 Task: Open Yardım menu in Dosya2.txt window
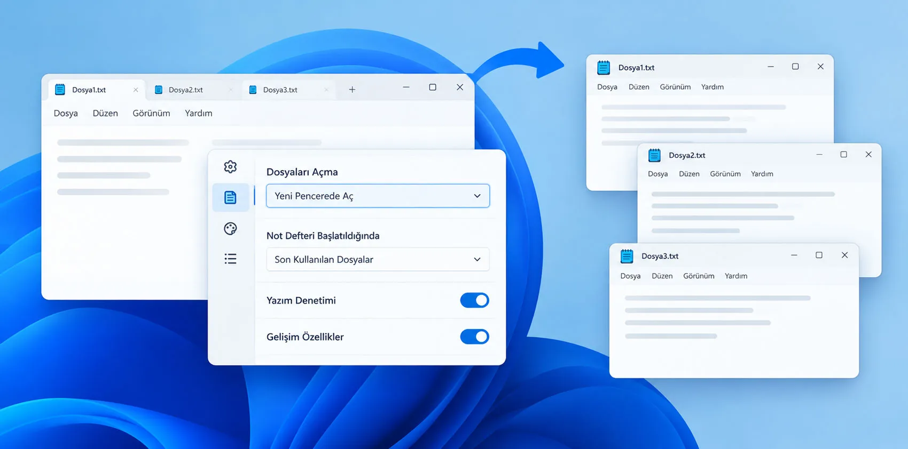(x=762, y=174)
